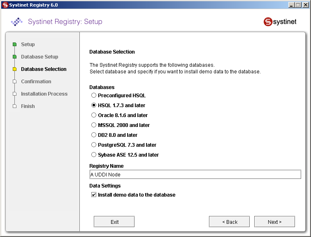311x237 pixels.
Task: Click marker beside Finish step
Action: coord(14,106)
